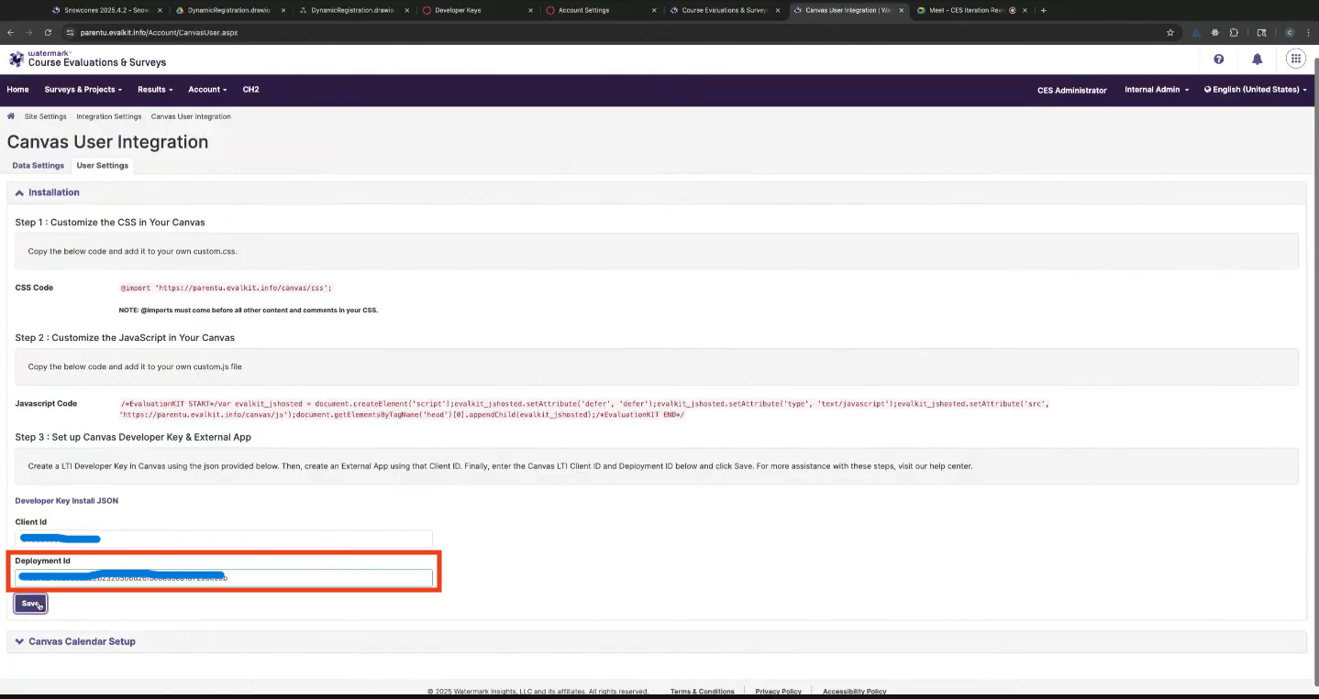Click the Help question mark icon
The height and width of the screenshot is (699, 1319).
(1218, 60)
